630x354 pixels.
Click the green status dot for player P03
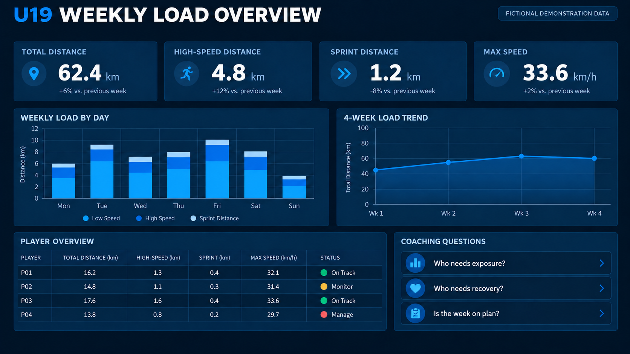coord(324,301)
